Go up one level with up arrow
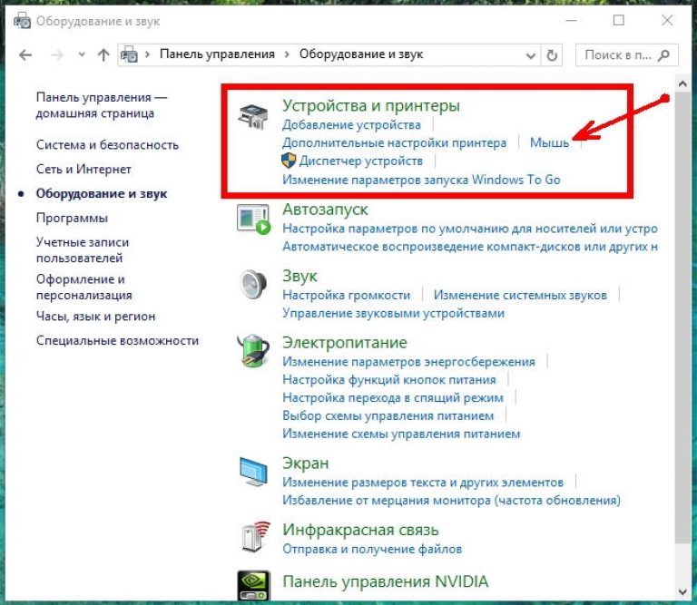Viewport: 697px width, 605px height. [103, 54]
